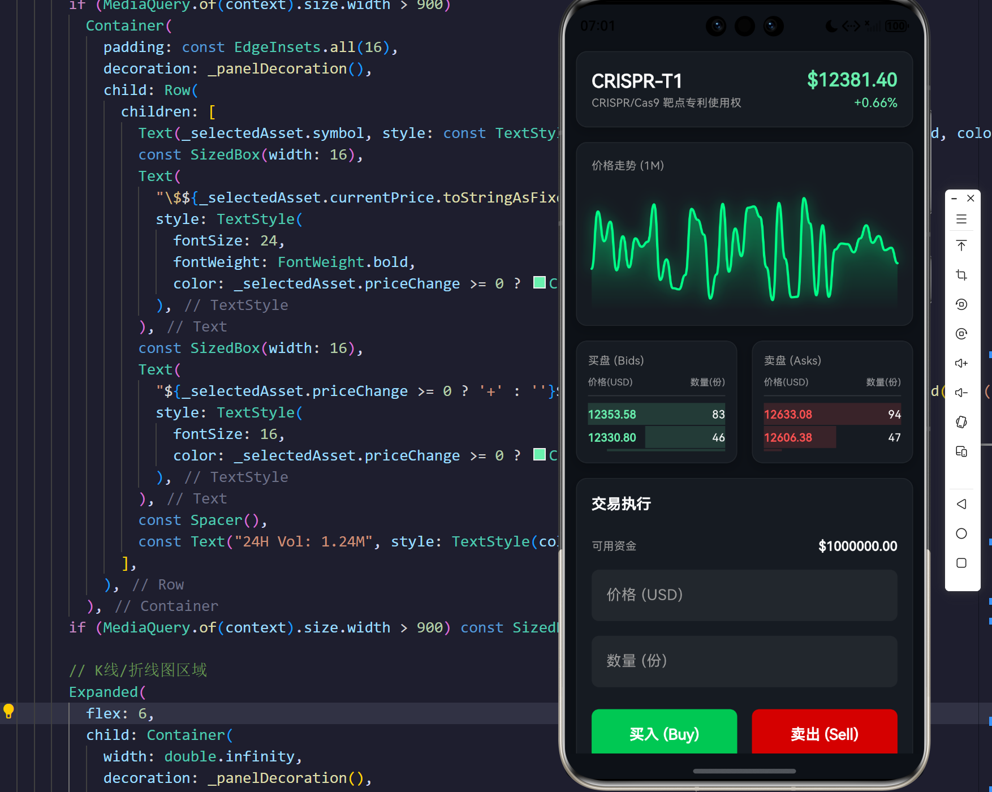The height and width of the screenshot is (792, 992).
Task: Click the 'padding: const EdgeInsets.all(16)' line
Action: point(251,48)
